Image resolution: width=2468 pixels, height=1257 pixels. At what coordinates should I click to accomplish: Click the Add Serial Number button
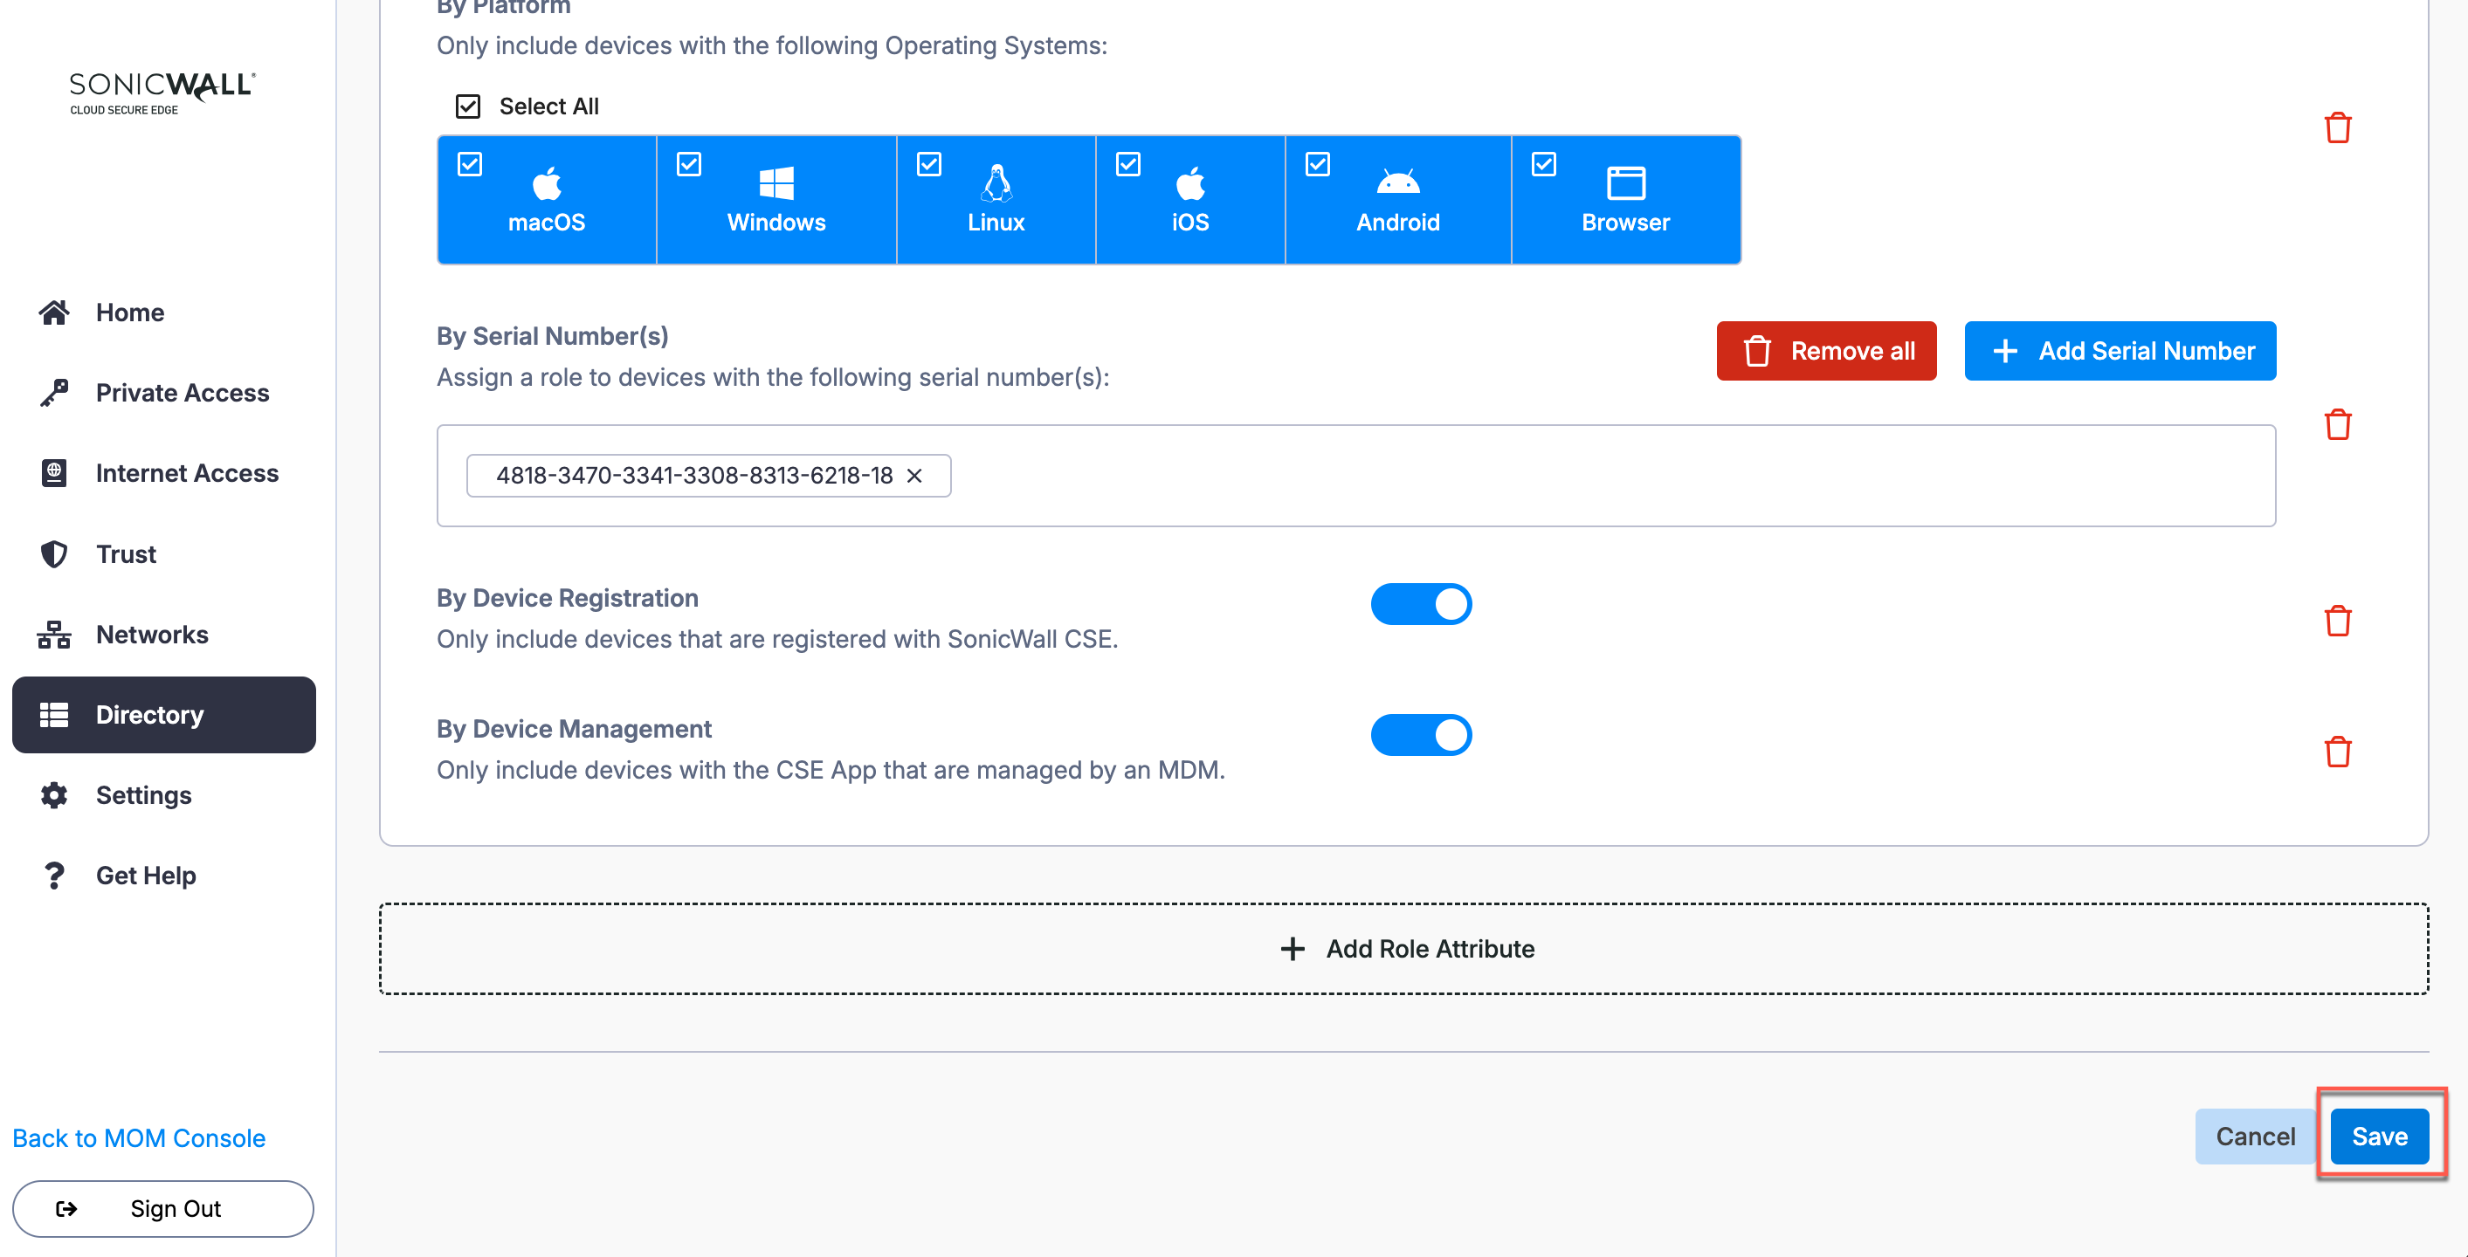click(2120, 351)
